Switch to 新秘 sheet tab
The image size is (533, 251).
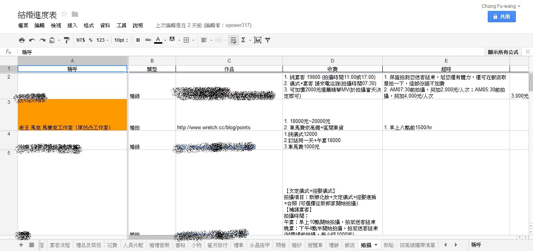point(389,245)
